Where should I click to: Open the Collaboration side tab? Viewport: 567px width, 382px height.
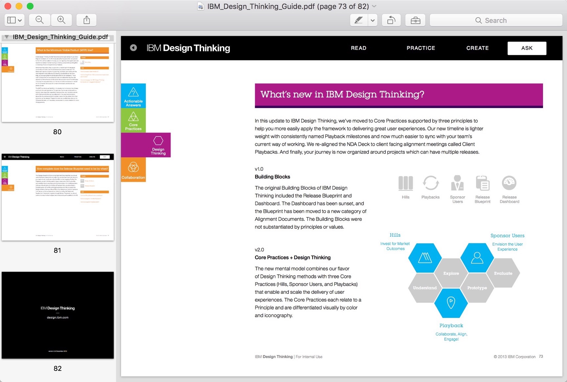[133, 170]
